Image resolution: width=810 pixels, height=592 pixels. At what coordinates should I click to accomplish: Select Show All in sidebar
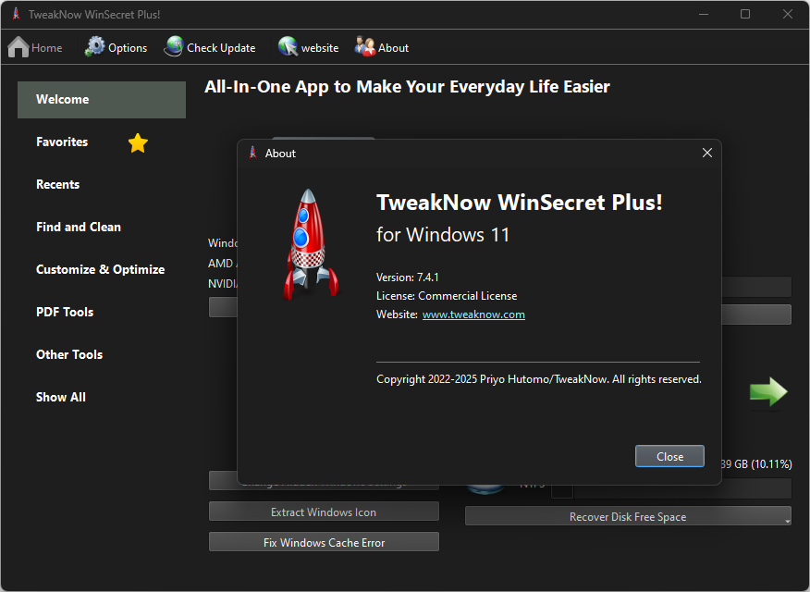pos(61,397)
